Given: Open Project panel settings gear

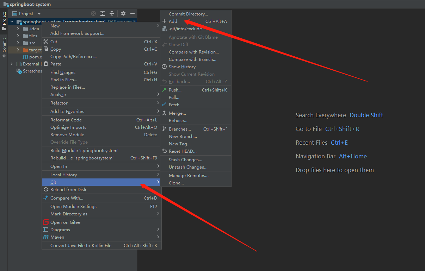Looking at the screenshot, I should pos(123,13).
